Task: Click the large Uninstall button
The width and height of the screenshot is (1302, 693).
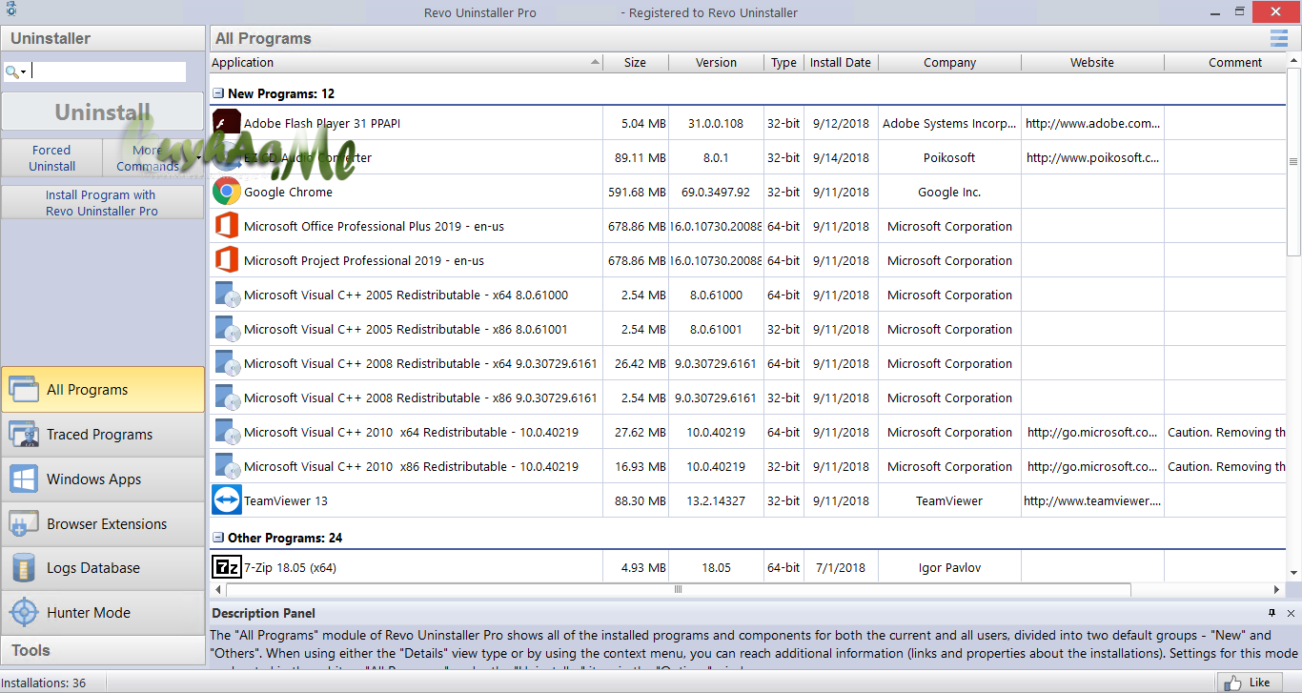Action: coord(103,112)
